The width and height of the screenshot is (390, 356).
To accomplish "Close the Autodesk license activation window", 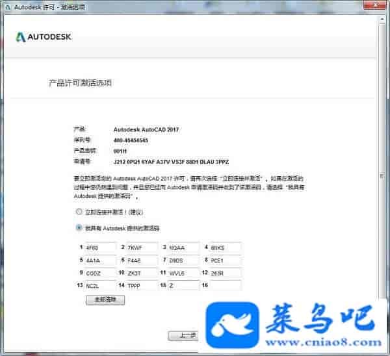I will (376, 5).
